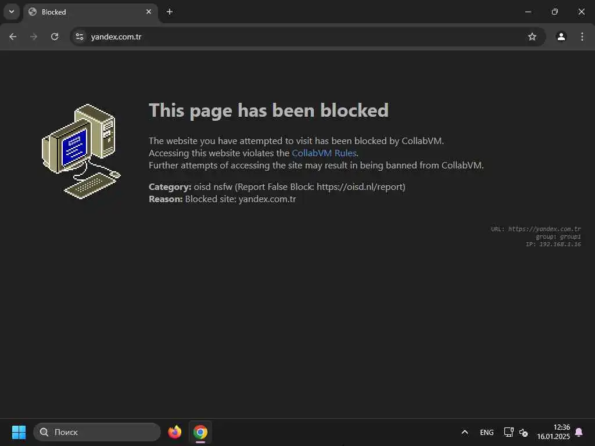Viewport: 595px width, 446px height.
Task: Click the taskbar Поиск search box
Action: point(97,432)
